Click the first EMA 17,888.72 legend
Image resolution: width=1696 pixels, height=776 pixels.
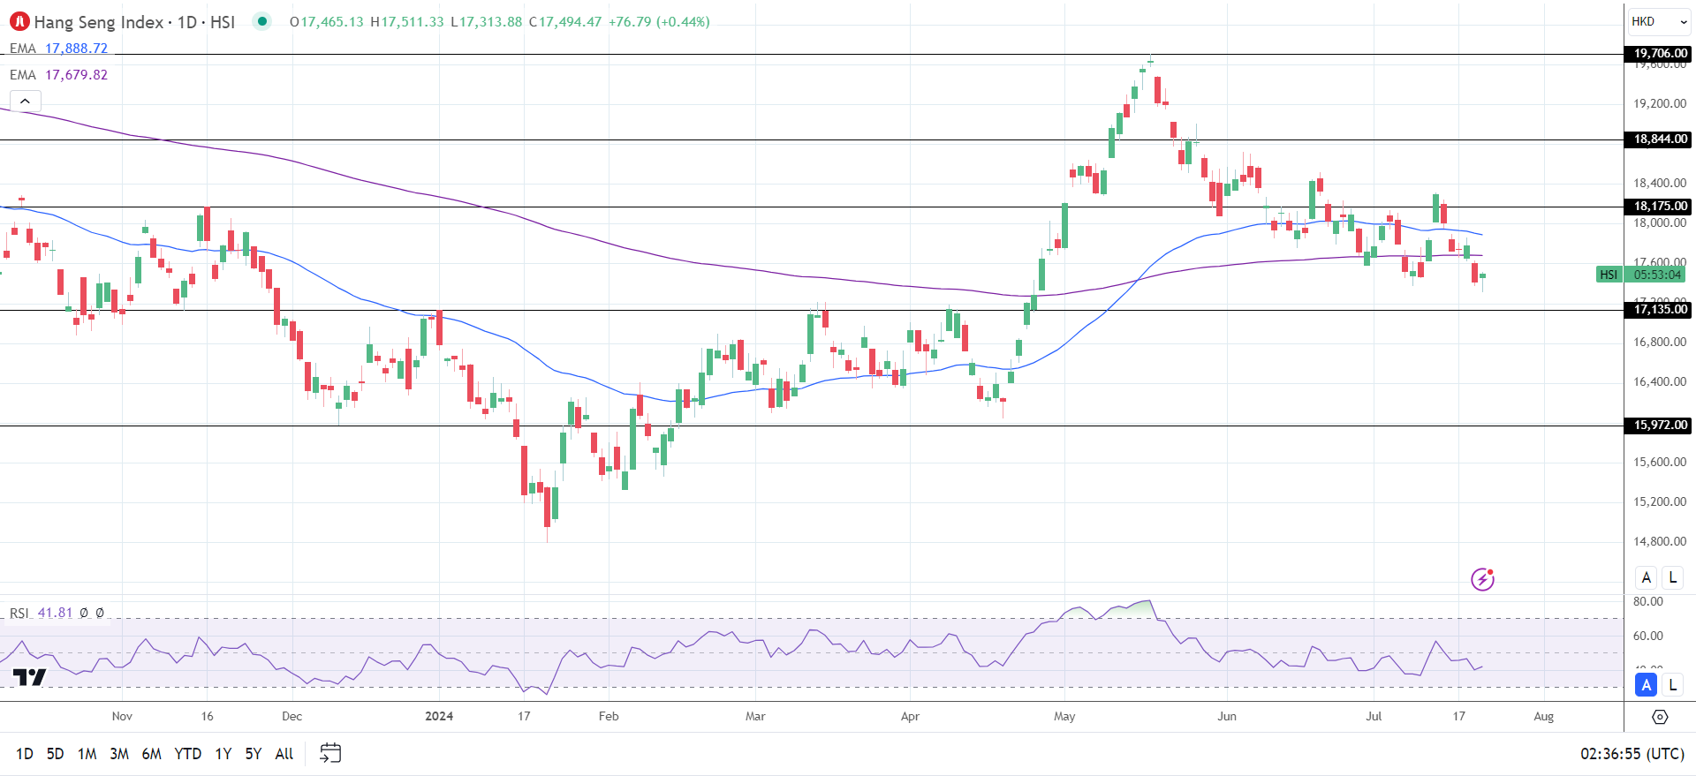58,49
